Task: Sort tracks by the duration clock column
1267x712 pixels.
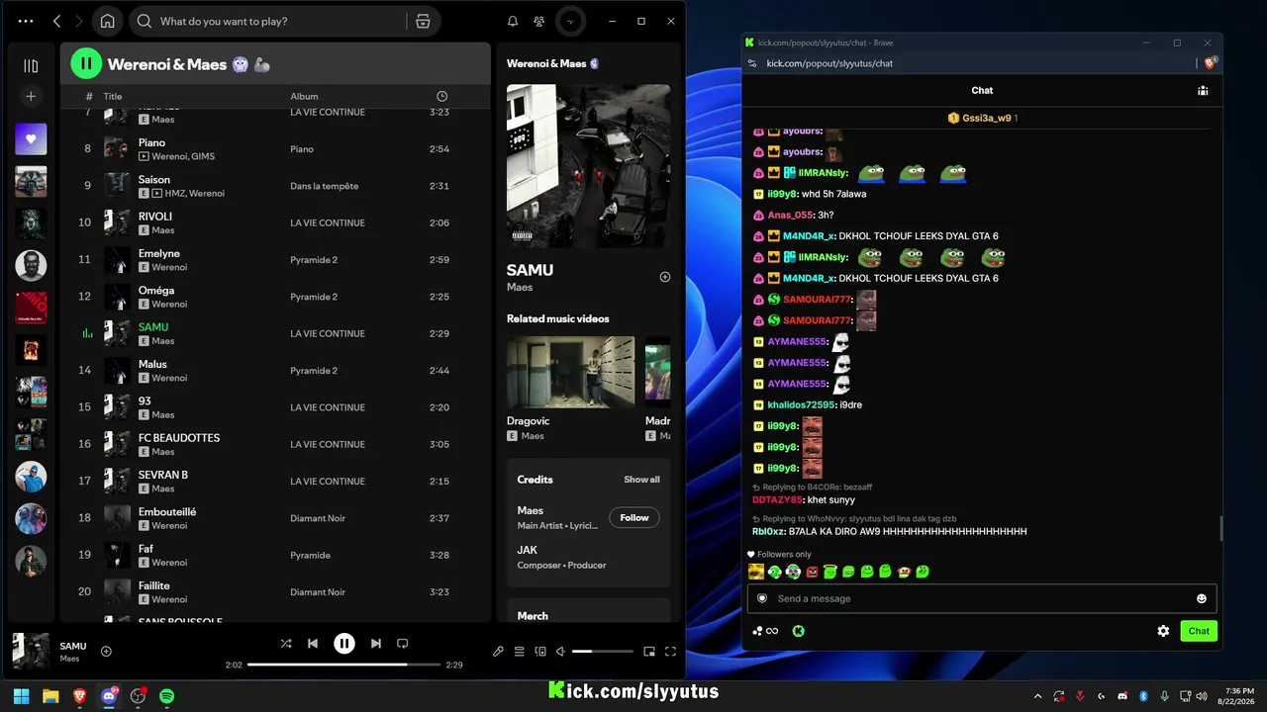Action: [x=441, y=96]
